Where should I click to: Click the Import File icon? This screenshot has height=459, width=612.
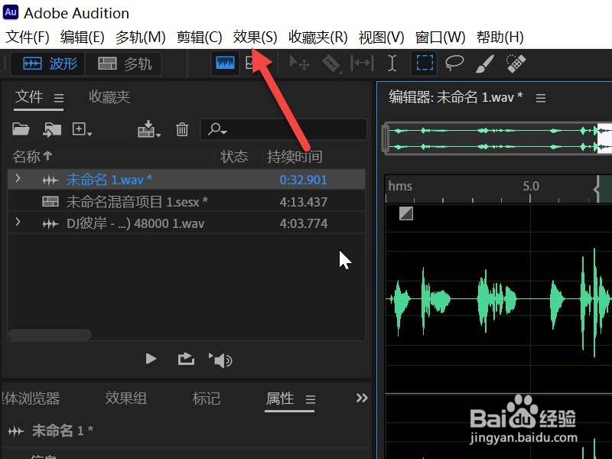[x=52, y=129]
